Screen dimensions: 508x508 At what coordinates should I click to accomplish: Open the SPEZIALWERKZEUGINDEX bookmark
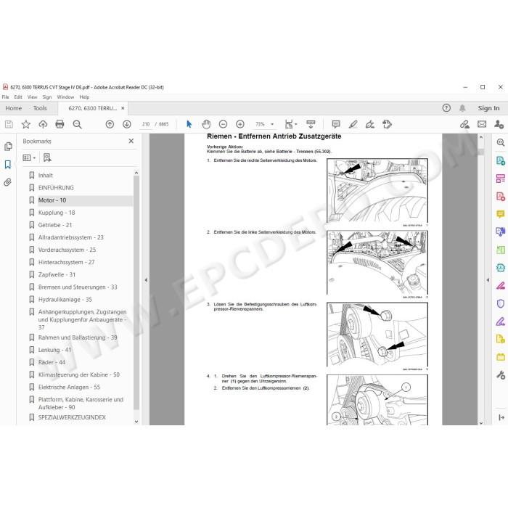(x=72, y=417)
